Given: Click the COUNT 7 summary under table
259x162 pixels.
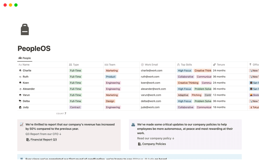Looking at the screenshot, I should pyautogui.click(x=61, y=113).
